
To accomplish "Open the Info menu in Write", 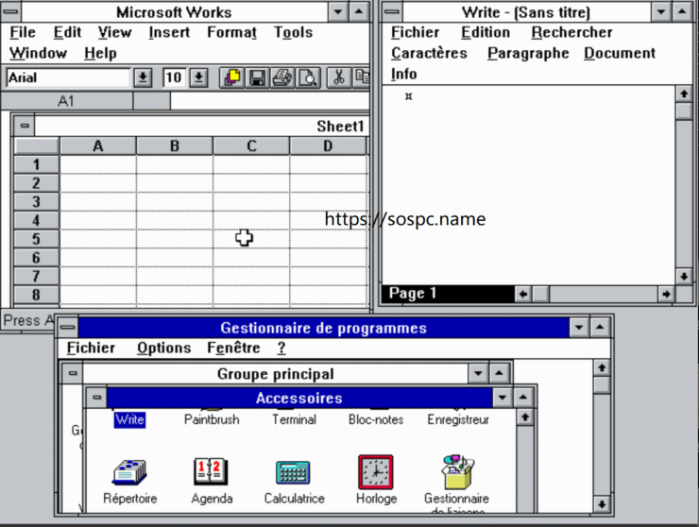I will pos(403,74).
